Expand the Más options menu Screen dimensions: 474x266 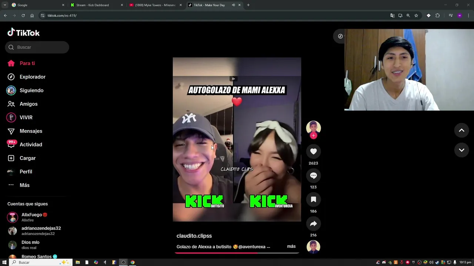[19, 185]
